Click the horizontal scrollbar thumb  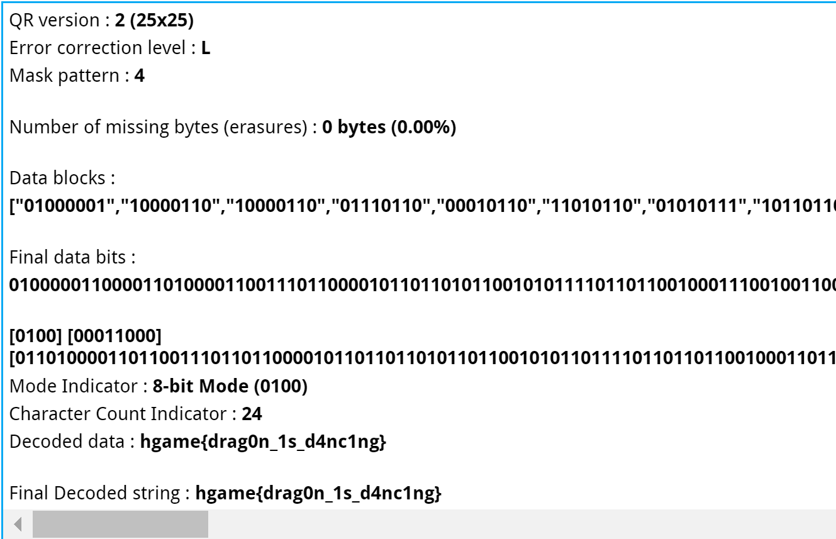(120, 524)
